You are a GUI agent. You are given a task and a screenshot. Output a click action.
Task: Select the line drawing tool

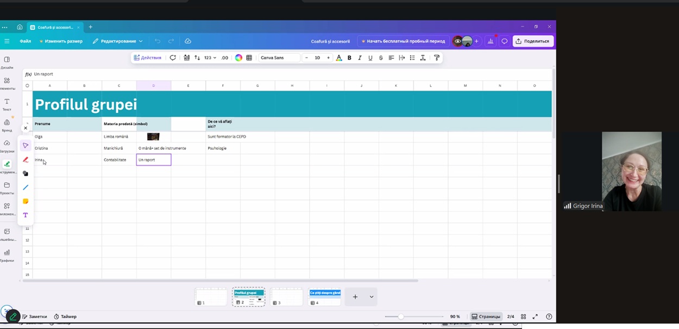tap(26, 188)
